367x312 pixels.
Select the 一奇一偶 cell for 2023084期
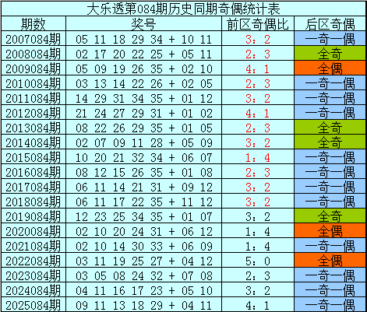coord(330,275)
